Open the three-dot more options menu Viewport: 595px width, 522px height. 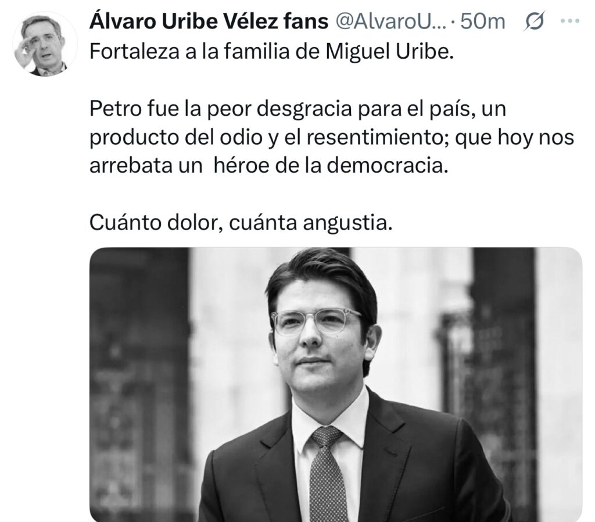[x=569, y=22]
